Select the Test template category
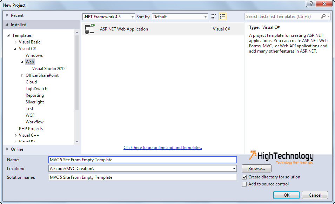 coord(29,109)
